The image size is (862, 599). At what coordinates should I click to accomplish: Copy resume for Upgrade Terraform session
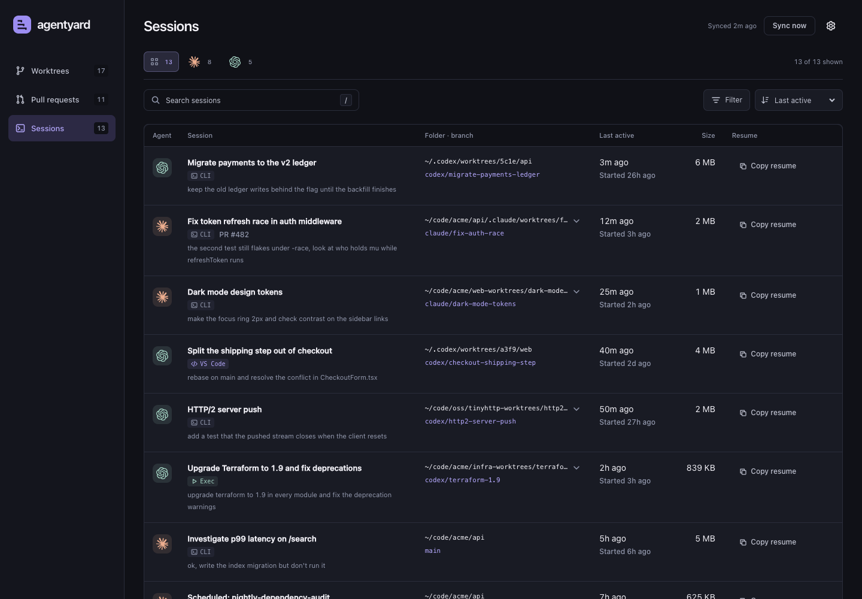click(x=767, y=471)
